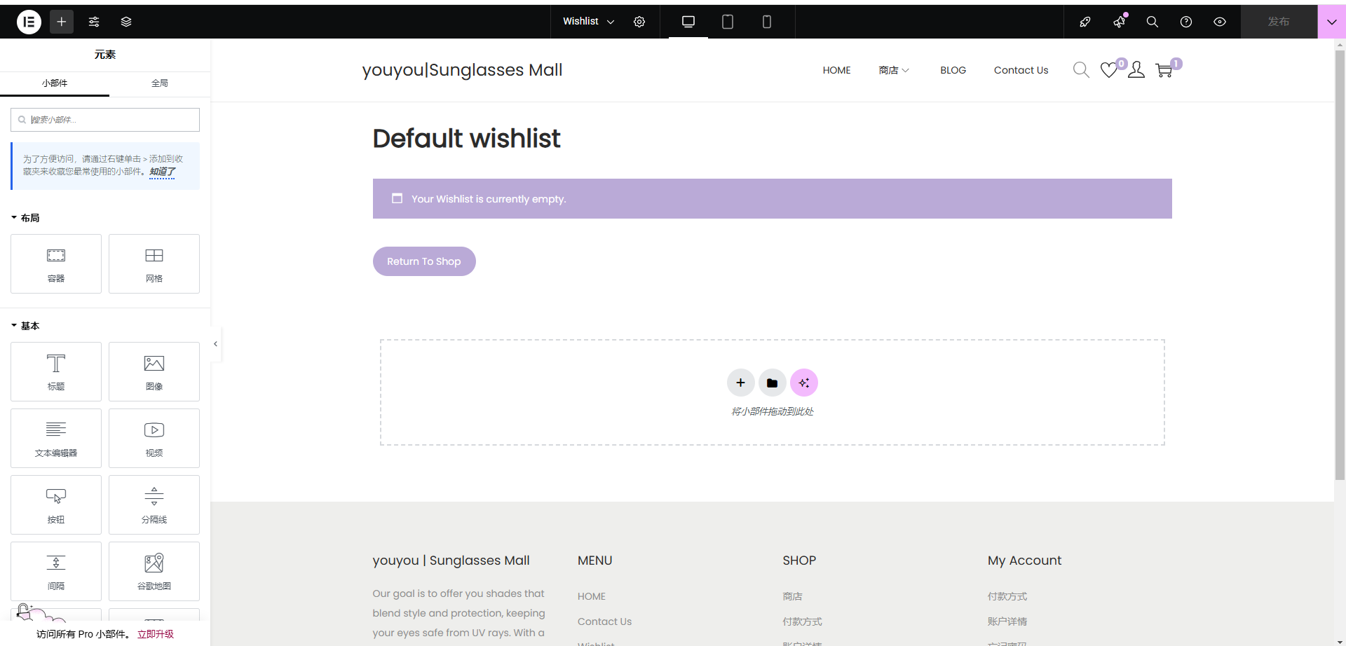The height and width of the screenshot is (646, 1346).
Task: Click the AI build sparkle button
Action: [x=804, y=383]
